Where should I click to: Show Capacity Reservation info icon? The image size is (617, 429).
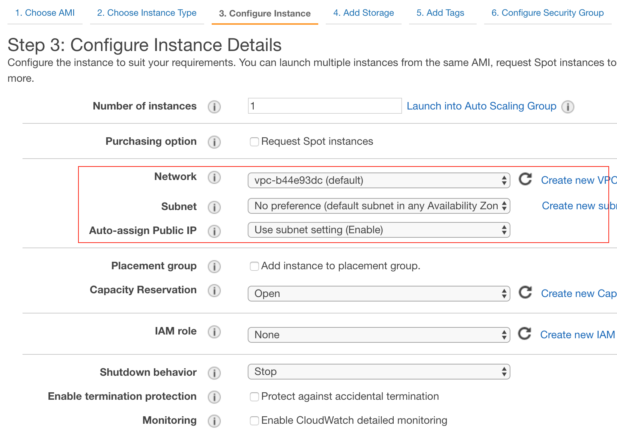214,291
